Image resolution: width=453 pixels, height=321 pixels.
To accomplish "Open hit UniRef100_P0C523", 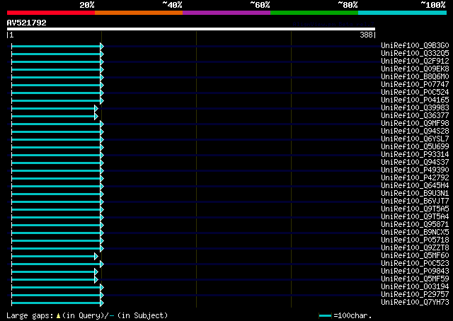I will [x=415, y=264].
